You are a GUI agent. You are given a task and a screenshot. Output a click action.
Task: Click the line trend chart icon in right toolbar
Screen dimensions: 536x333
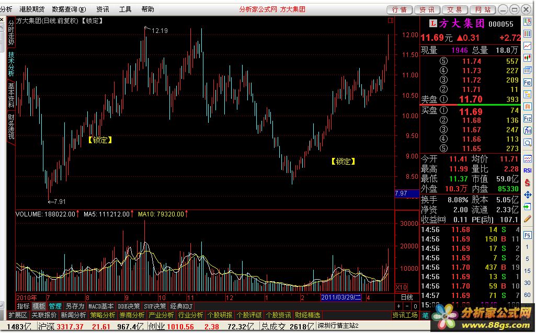click(x=528, y=45)
